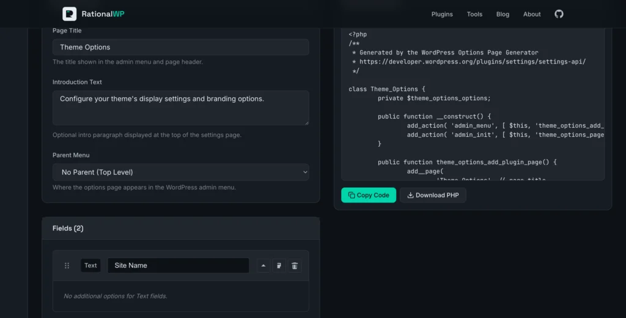The height and width of the screenshot is (318, 626).
Task: Click the RationalWP brand name
Action: (x=103, y=14)
